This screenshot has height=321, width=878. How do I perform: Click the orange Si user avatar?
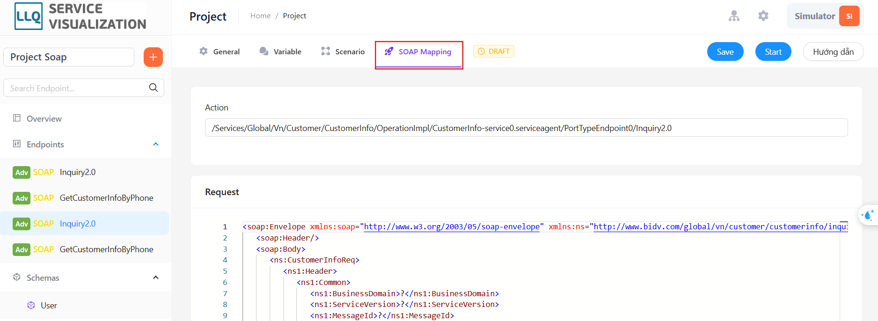(849, 16)
